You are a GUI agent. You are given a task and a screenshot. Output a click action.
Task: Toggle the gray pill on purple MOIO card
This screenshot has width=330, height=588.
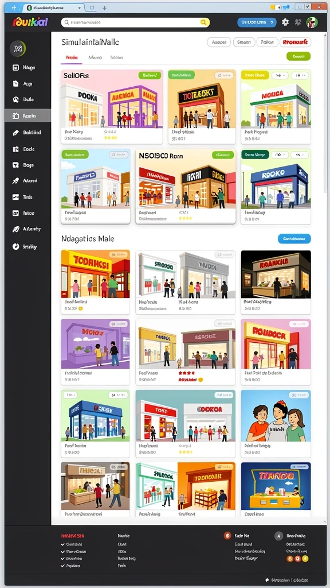click(x=118, y=324)
